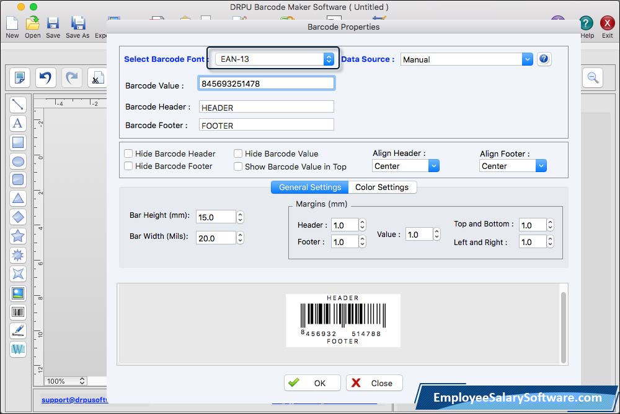Viewport: 620px width, 414px height.
Task: Click the Barcode Header input field
Action: click(266, 107)
